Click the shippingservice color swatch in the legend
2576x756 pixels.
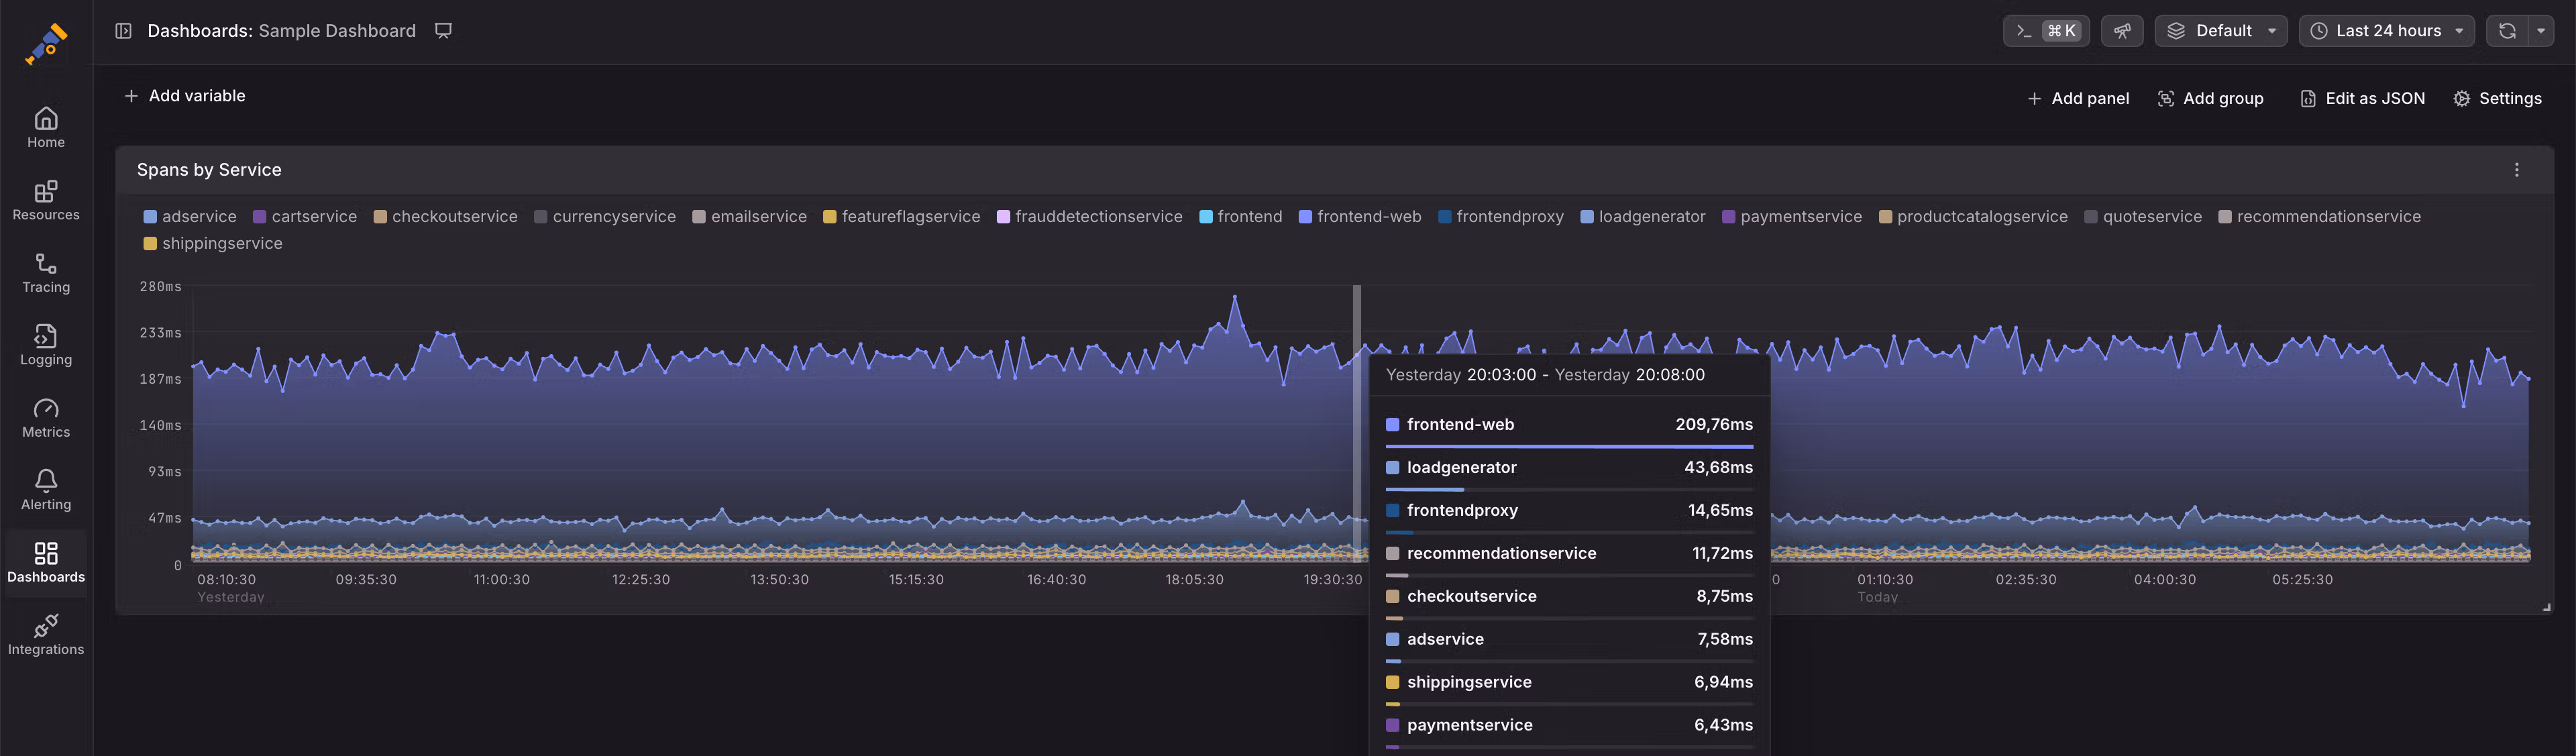point(150,243)
